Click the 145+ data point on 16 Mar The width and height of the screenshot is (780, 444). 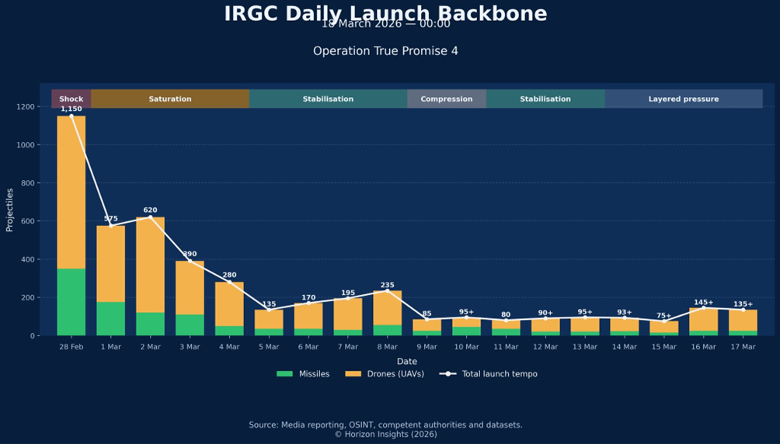click(703, 308)
